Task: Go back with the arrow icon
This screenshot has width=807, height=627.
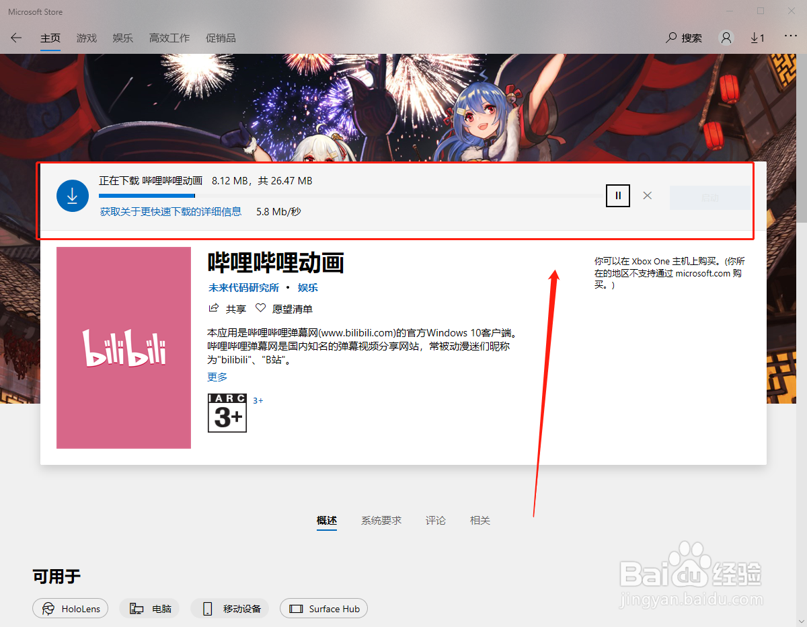Action: 16,38
